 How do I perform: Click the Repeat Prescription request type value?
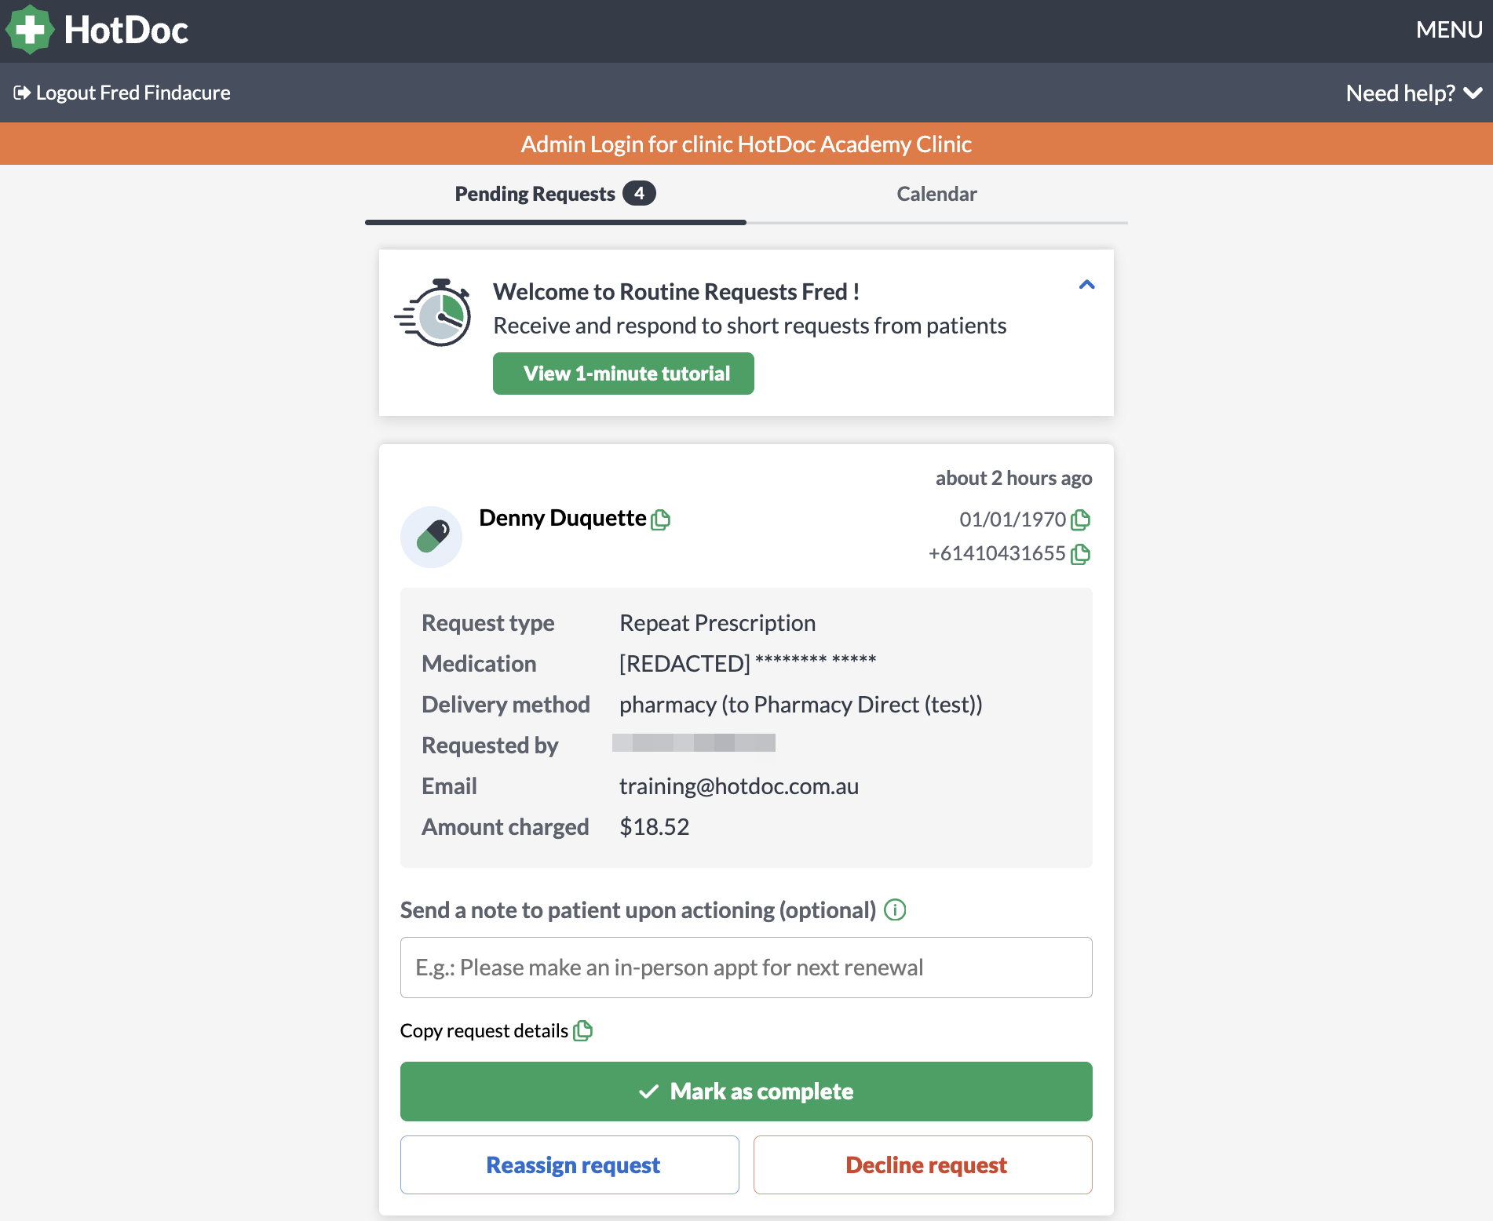click(717, 623)
